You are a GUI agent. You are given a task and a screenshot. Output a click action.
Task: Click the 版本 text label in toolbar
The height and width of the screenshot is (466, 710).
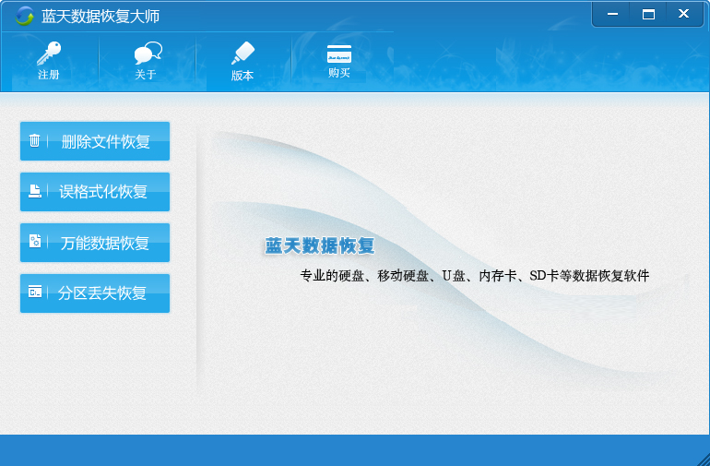coord(243,76)
